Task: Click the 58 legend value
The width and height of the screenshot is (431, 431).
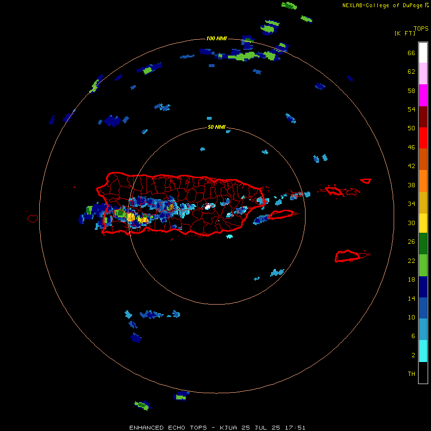Action: [x=411, y=91]
